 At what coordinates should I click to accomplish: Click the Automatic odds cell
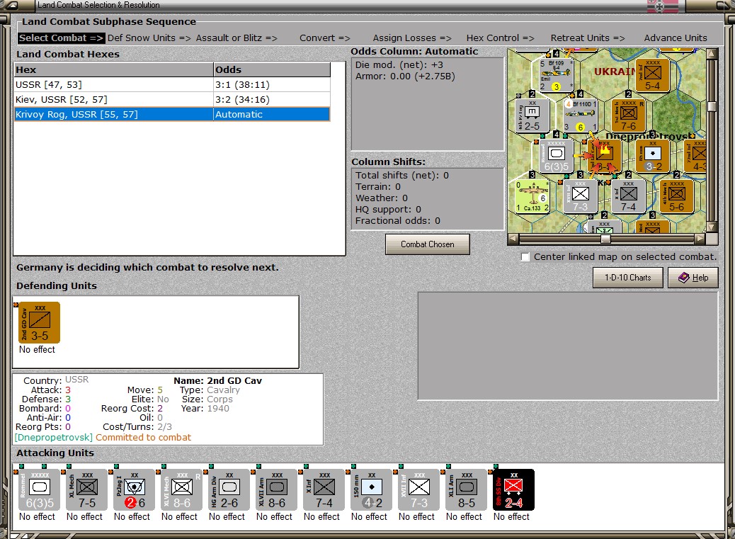pyautogui.click(x=272, y=114)
